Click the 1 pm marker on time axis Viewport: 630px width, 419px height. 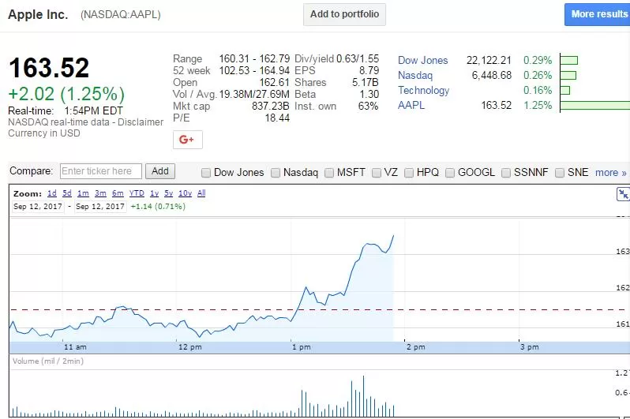pyautogui.click(x=302, y=347)
